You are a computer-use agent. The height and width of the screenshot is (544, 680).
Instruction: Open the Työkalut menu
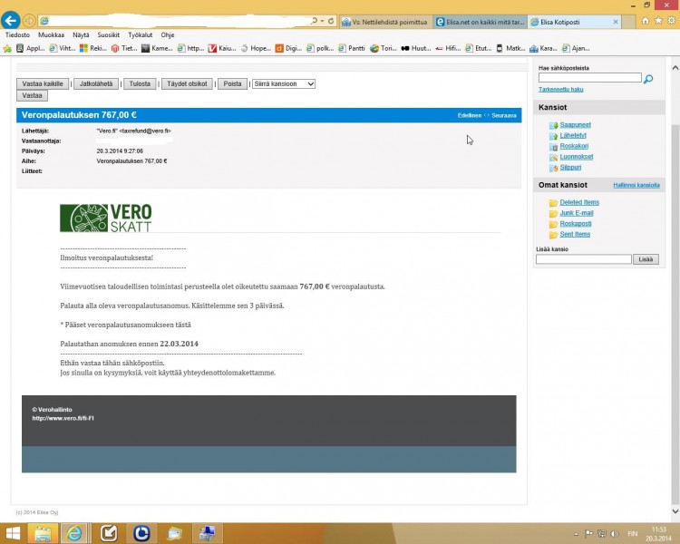tap(140, 34)
